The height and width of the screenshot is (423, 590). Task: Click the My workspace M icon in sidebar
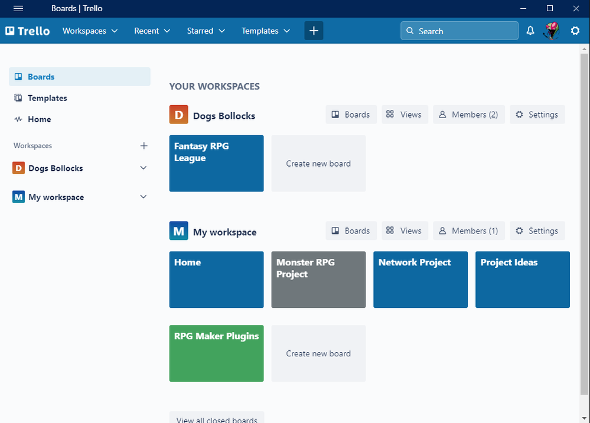tap(18, 197)
